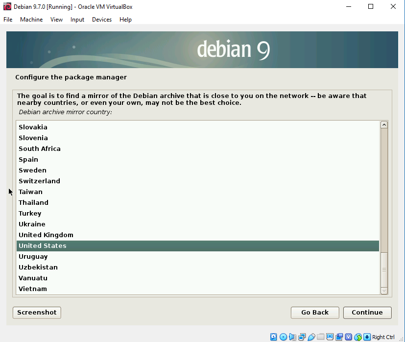This screenshot has width=405, height=342.
Task: Open the Devices menu
Action: pyautogui.click(x=102, y=20)
